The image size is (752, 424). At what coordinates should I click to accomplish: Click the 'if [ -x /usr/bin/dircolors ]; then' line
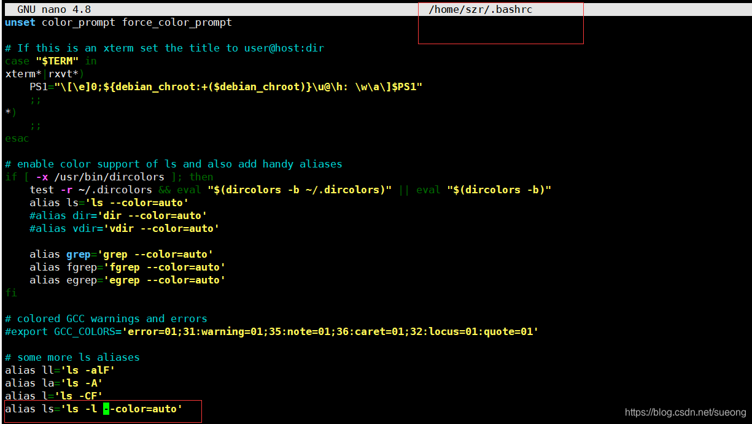109,177
